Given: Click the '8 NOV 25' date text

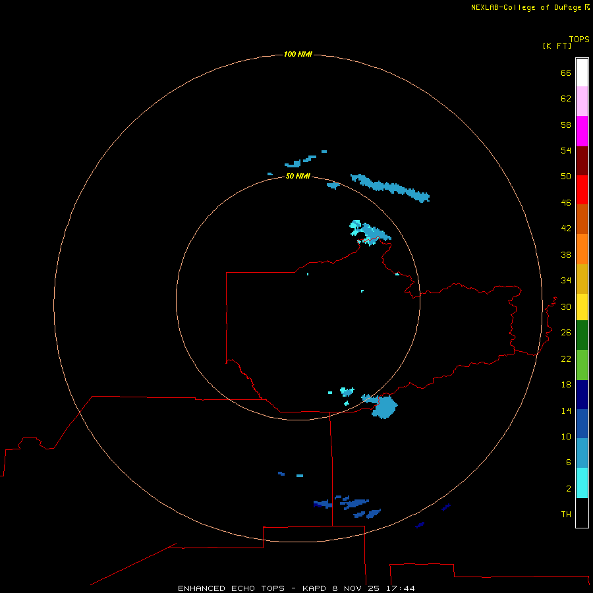Looking at the screenshot, I should point(356,588).
